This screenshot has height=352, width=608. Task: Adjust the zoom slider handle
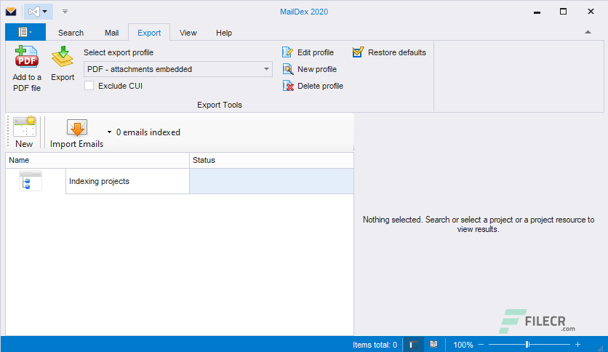[527, 344]
